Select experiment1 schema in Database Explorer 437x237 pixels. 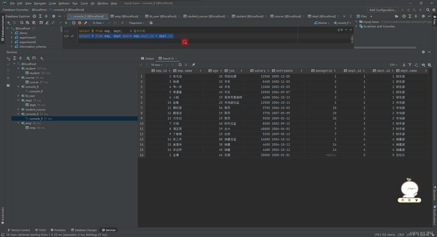[x=27, y=37]
